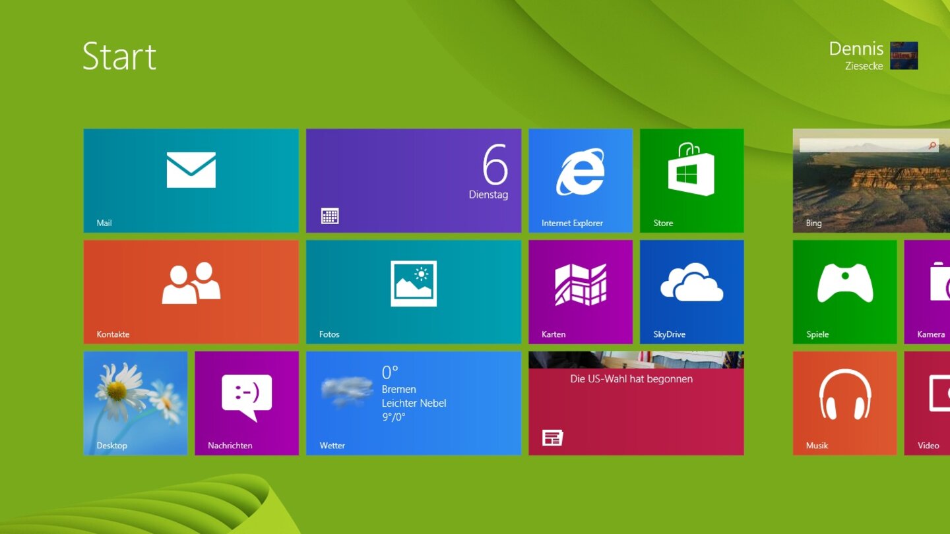This screenshot has height=534, width=950.
Task: Click the "0°" current temperature
Action: pos(390,372)
